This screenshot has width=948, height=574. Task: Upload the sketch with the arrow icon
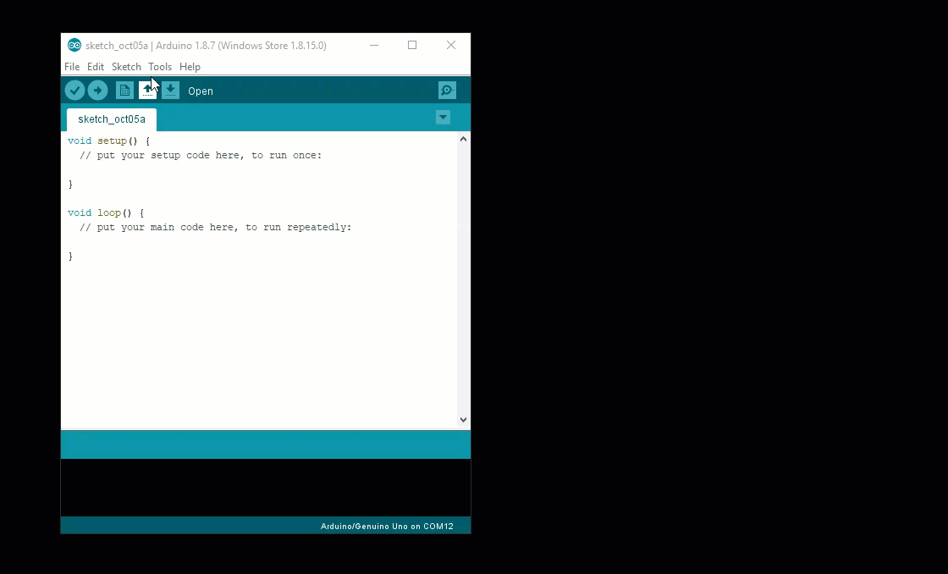click(97, 90)
